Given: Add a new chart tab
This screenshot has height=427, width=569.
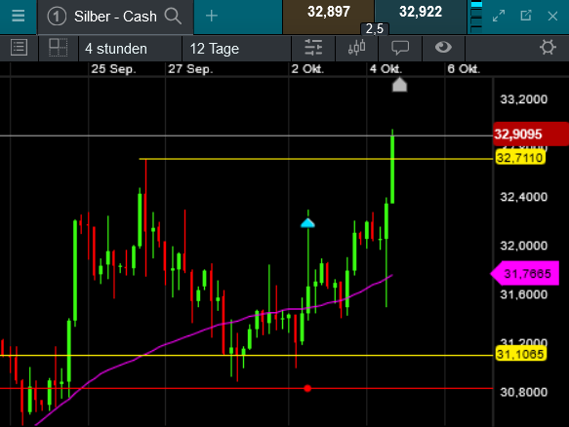Looking at the screenshot, I should [212, 16].
